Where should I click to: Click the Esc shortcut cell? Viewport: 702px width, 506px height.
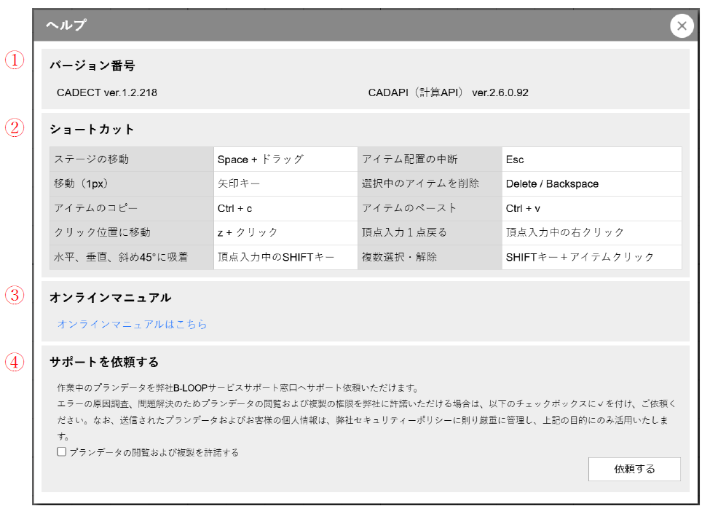pos(515,159)
